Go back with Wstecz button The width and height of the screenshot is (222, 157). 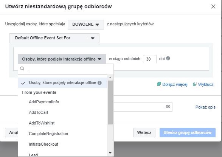coord(144,132)
